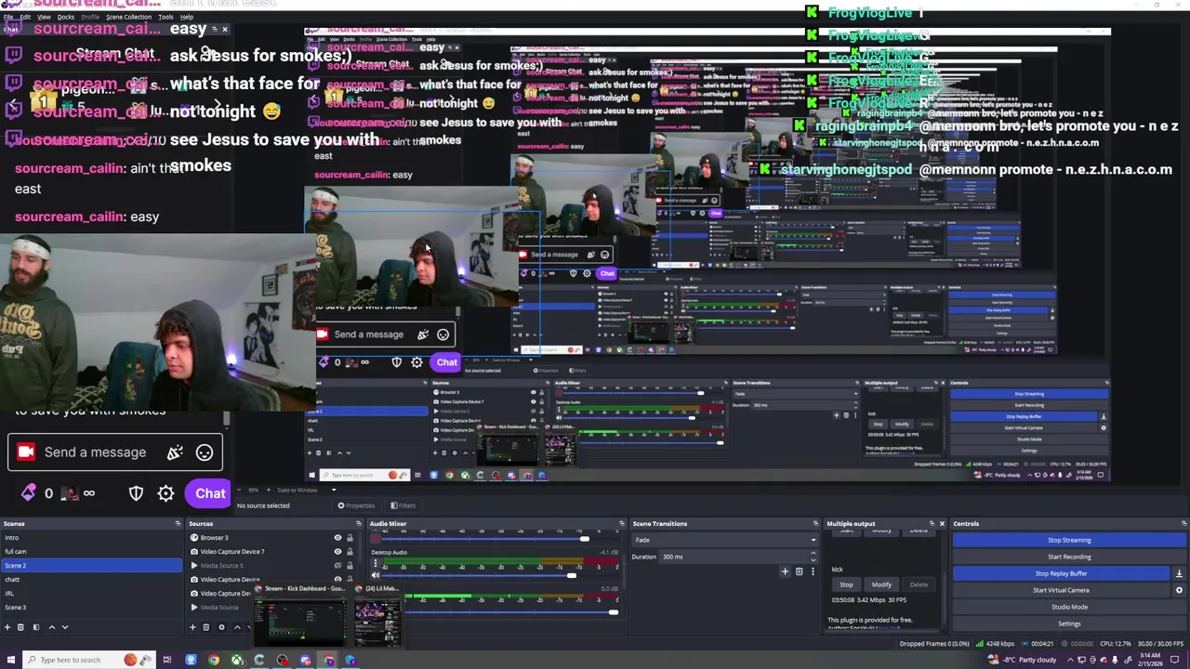Close the Multiple output dock

pyautogui.click(x=942, y=523)
